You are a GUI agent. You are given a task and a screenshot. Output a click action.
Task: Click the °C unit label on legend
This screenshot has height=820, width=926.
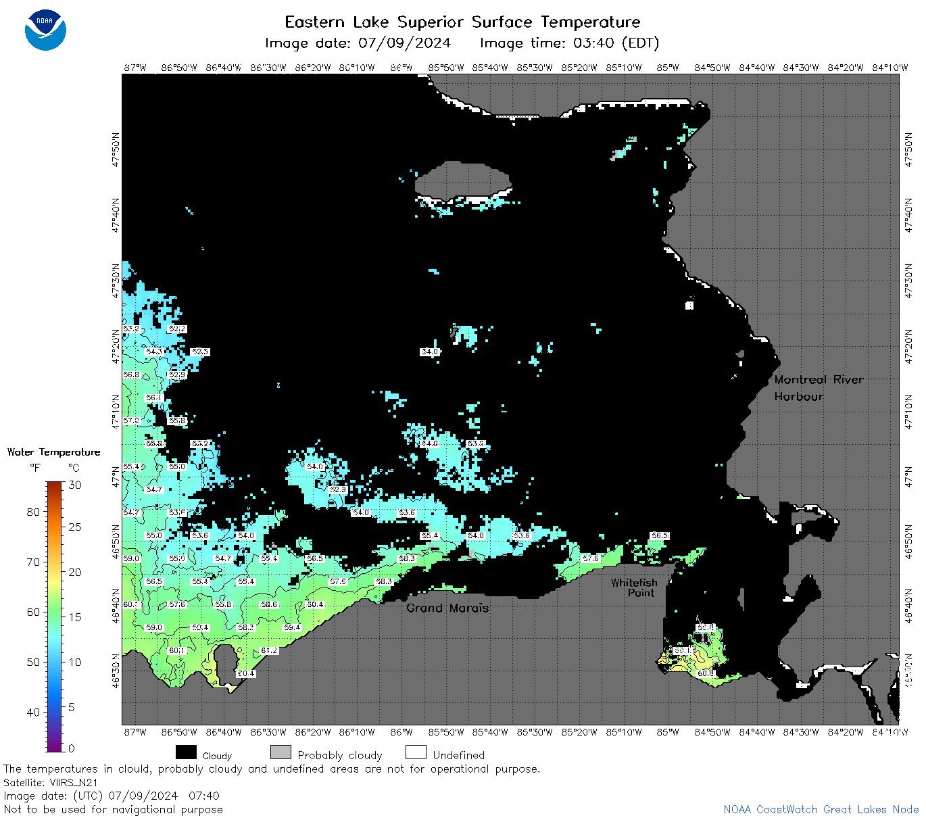pos(74,468)
